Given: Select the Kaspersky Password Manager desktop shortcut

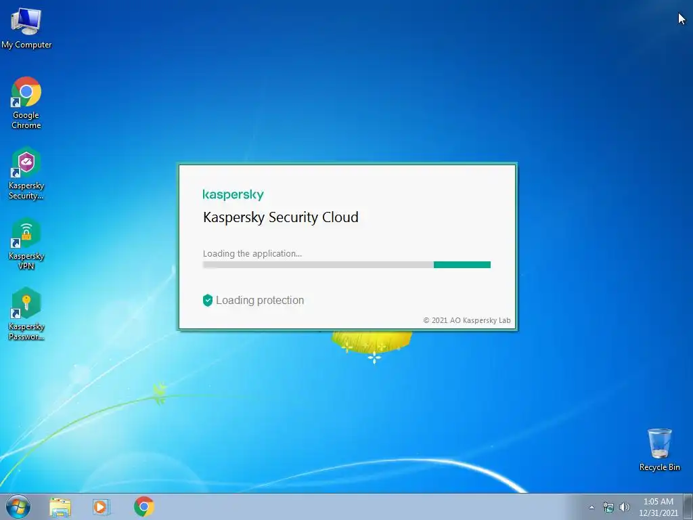Looking at the screenshot, I should [26, 314].
